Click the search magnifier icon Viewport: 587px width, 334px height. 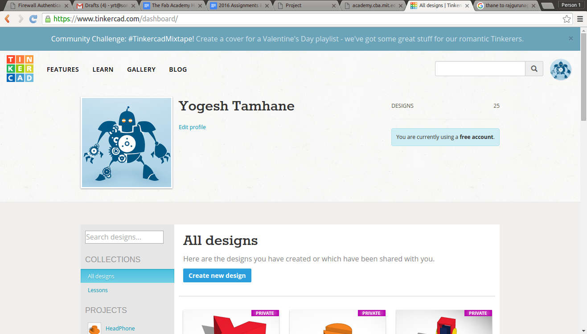coord(534,69)
